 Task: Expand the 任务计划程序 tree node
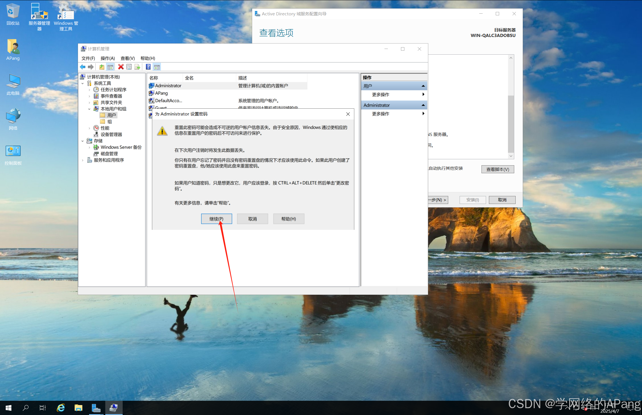click(x=89, y=90)
